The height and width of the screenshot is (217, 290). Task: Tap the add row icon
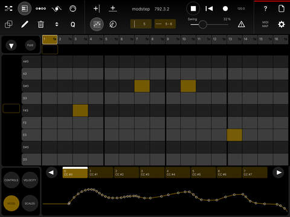pyautogui.click(x=113, y=8)
